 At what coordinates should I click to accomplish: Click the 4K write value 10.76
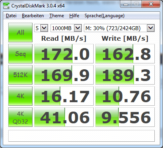(x=125, y=96)
